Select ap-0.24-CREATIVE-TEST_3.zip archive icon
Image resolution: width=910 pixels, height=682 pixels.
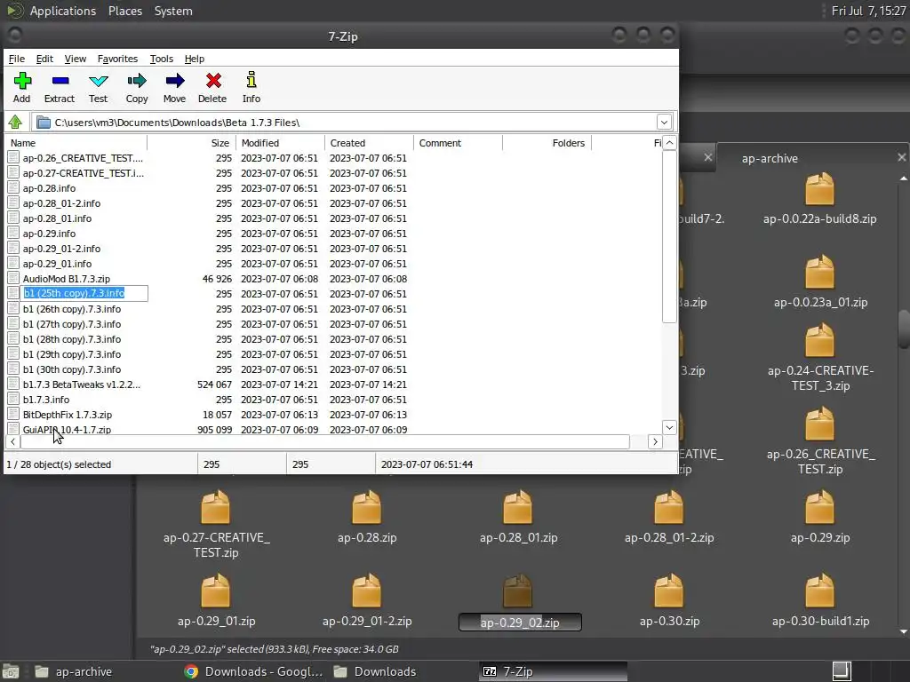pos(819,340)
